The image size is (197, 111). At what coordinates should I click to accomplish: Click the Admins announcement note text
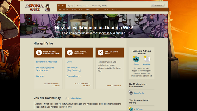[78, 105]
